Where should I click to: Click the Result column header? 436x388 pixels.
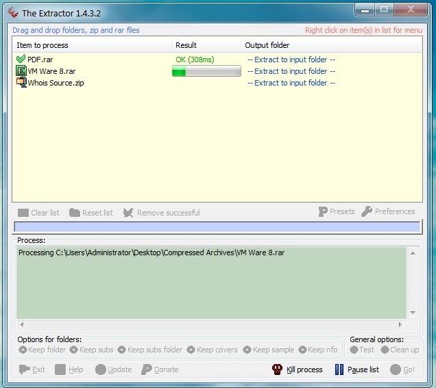coord(206,45)
